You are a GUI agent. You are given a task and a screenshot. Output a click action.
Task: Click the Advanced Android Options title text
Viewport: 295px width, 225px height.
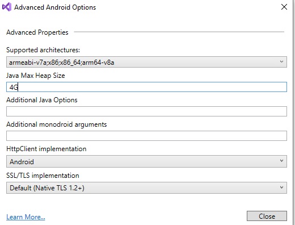click(55, 7)
